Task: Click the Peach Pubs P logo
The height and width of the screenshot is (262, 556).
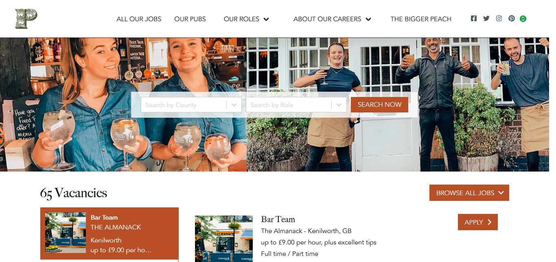Action: (26, 19)
